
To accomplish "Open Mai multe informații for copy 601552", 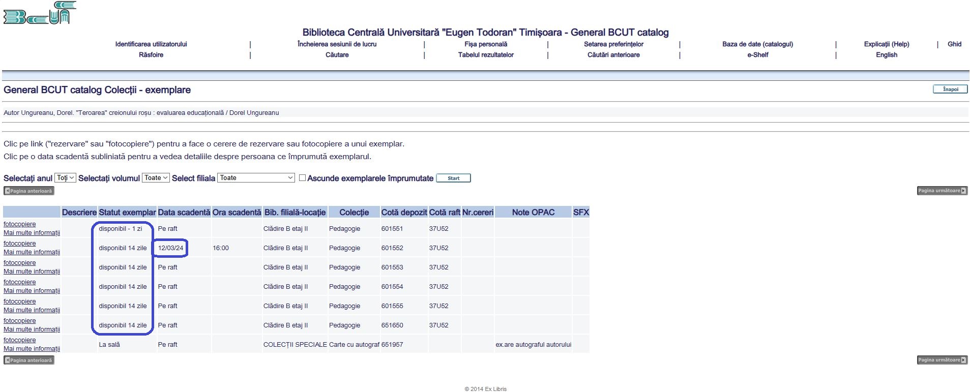I will click(x=32, y=252).
